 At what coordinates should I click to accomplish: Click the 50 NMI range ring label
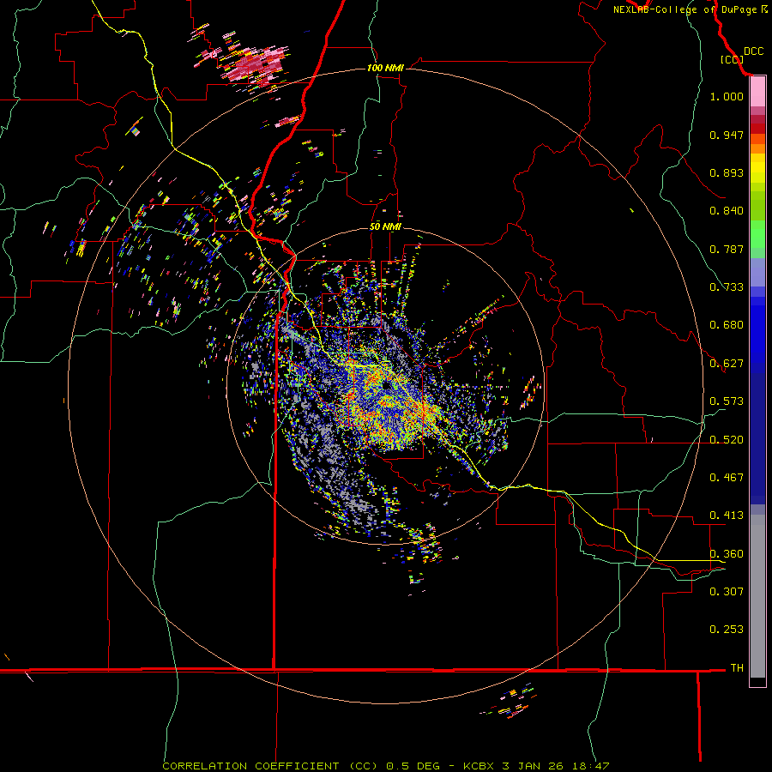coord(385,227)
